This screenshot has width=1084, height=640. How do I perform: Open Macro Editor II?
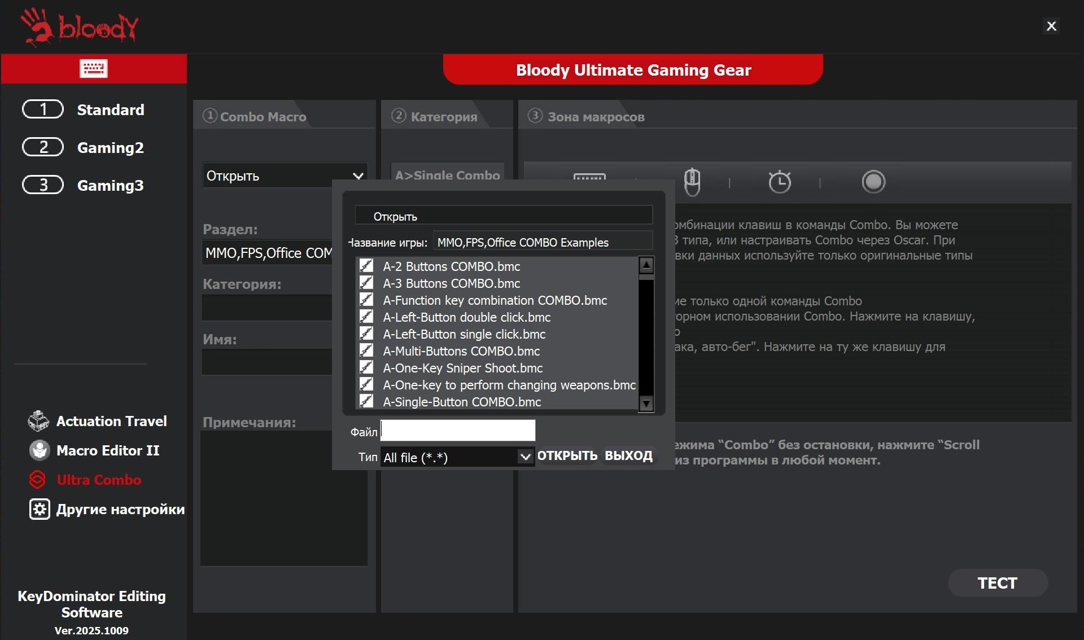[95, 450]
